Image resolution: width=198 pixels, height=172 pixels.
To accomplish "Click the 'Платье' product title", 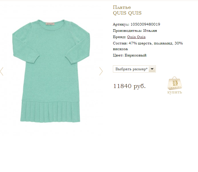I will [x=122, y=7].
